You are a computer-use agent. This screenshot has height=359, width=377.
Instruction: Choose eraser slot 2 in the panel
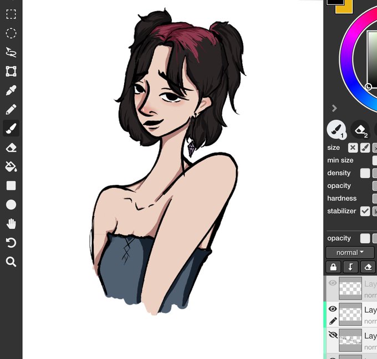(x=360, y=130)
